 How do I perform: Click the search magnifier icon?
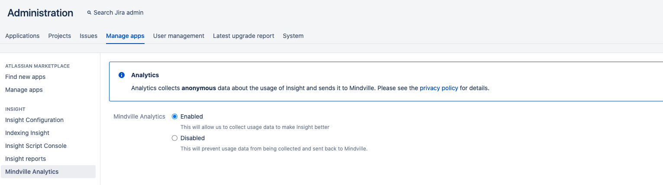(x=90, y=13)
